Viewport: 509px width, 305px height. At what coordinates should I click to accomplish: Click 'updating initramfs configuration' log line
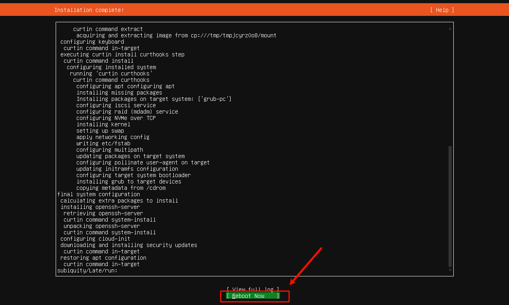click(127, 169)
